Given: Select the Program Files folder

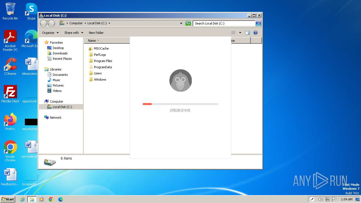Looking at the screenshot, I should [100, 61].
